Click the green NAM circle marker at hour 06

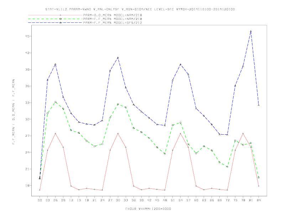click(x=56, y=102)
